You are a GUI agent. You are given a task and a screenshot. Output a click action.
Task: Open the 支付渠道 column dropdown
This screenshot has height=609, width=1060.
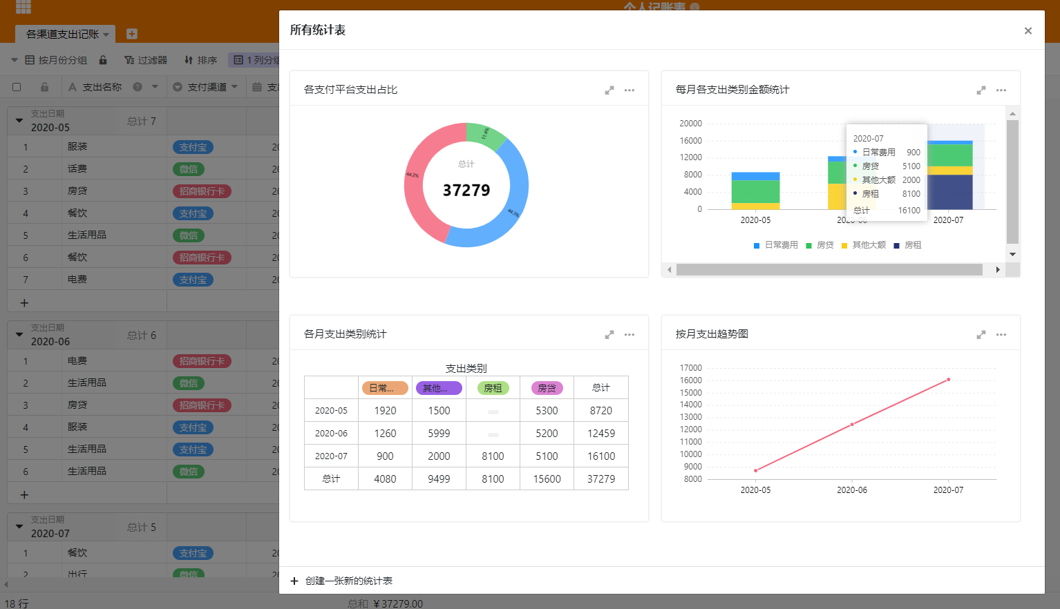(x=234, y=87)
